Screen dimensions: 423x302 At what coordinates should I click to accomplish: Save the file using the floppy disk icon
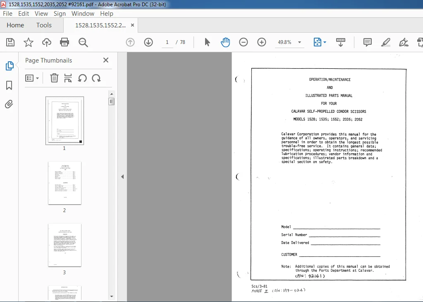coord(10,42)
